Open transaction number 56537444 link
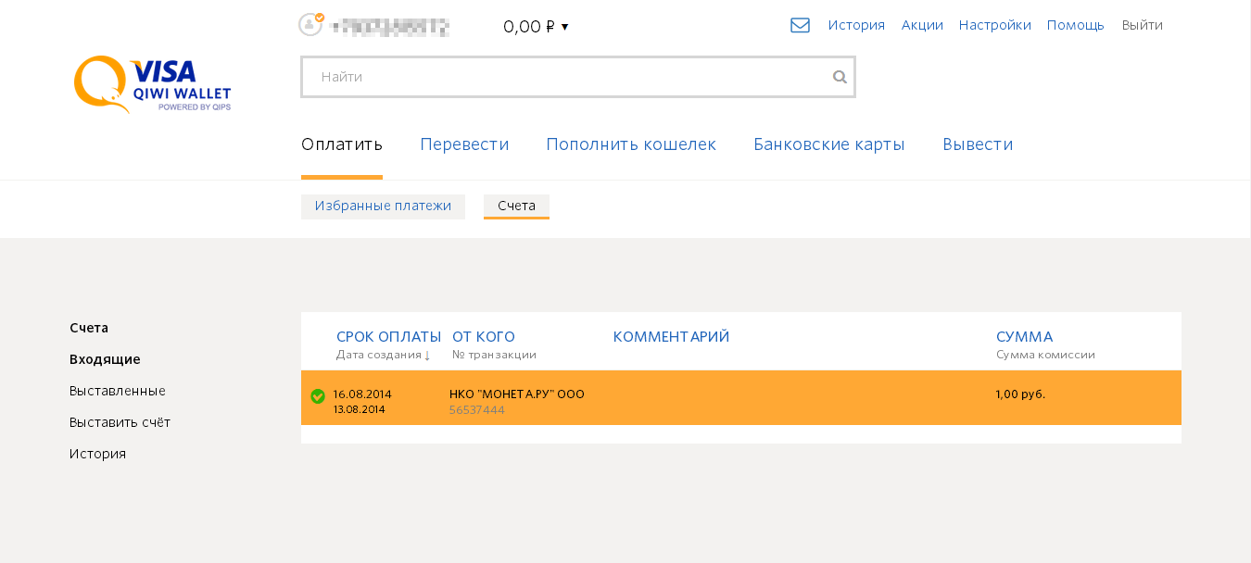1251x563 pixels. pyautogui.click(x=477, y=410)
